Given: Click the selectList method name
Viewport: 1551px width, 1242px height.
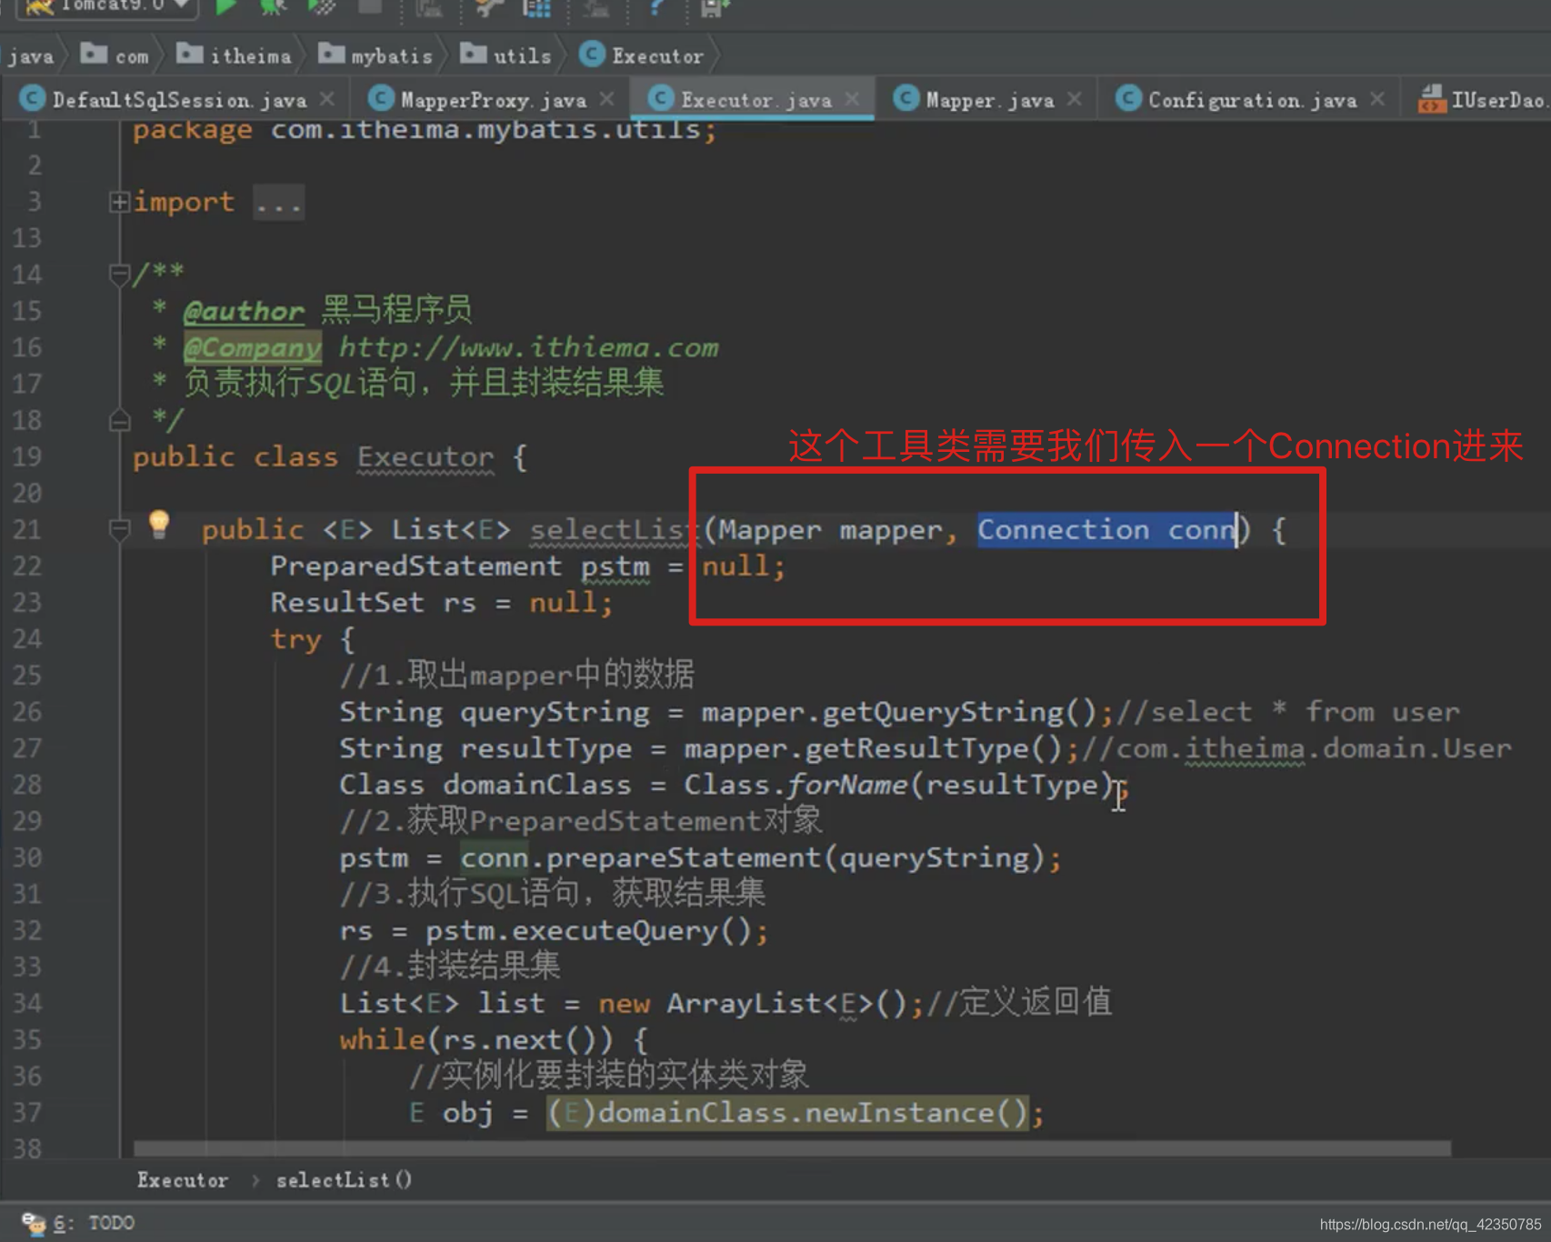Looking at the screenshot, I should [615, 530].
